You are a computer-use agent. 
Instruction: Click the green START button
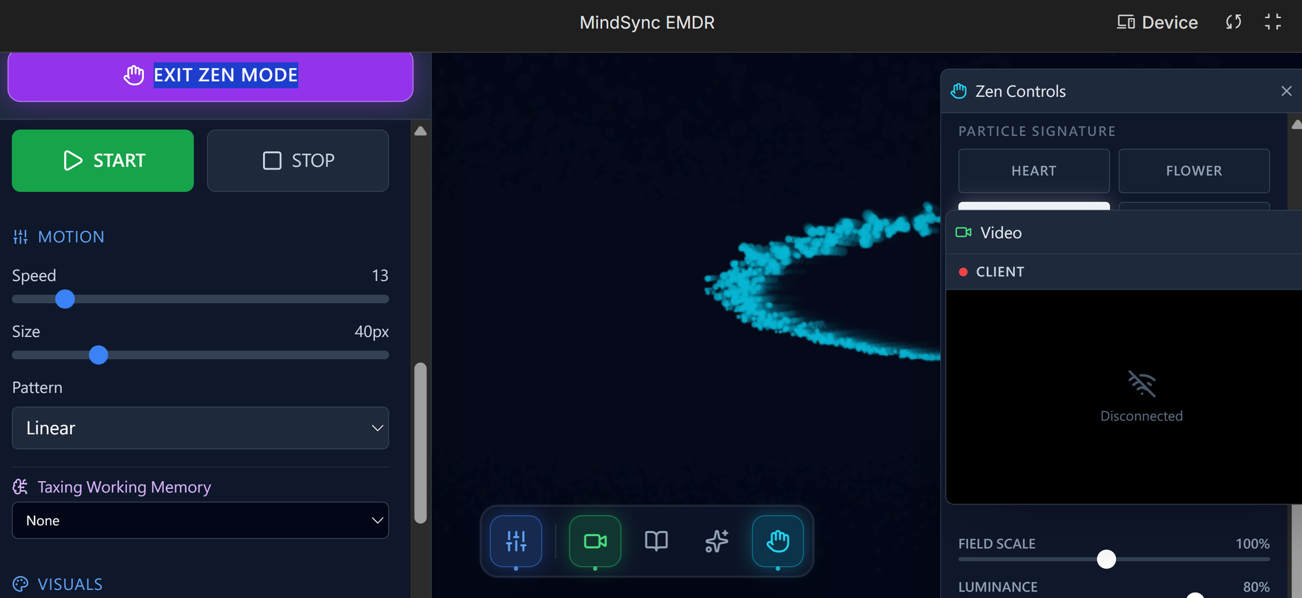click(x=103, y=161)
